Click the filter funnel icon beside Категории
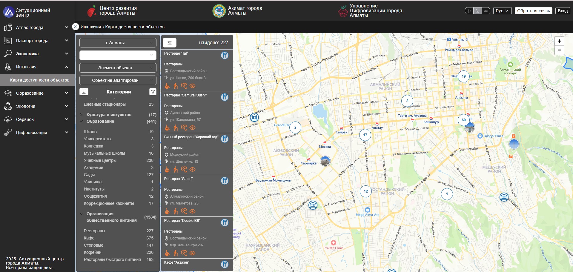573x272 pixels. point(153,92)
